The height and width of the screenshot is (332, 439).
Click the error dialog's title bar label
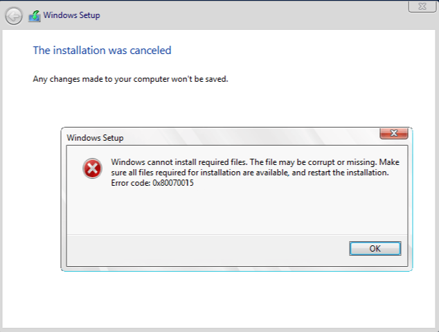point(95,138)
